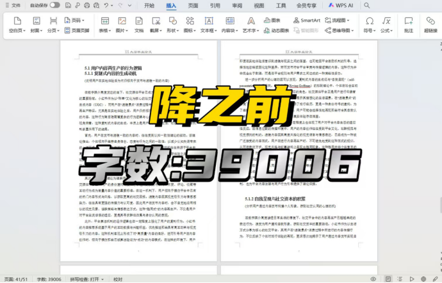Expand the quick access toolbar chevron
This screenshot has width=442, height=283.
[x=129, y=5]
